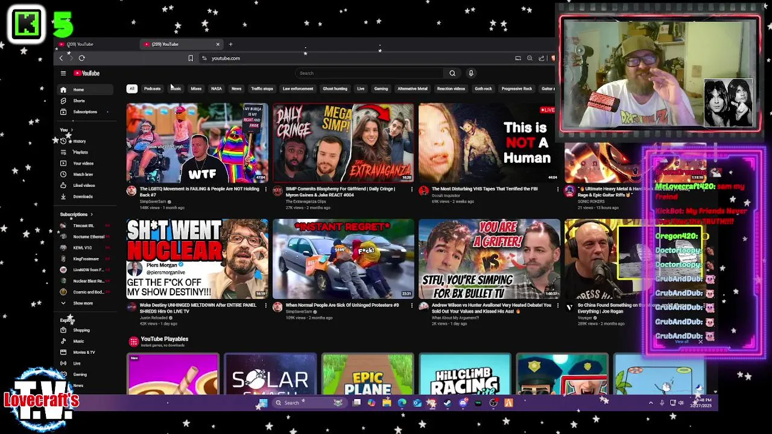Screen dimensions: 772x434
Task: Open Movies & TV under Explore
Action: pyautogui.click(x=86, y=352)
